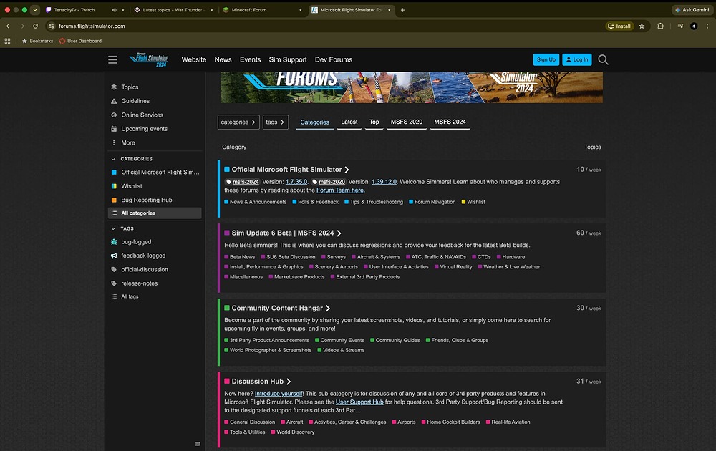
Task: Click Chrome Install app button
Action: tap(619, 26)
